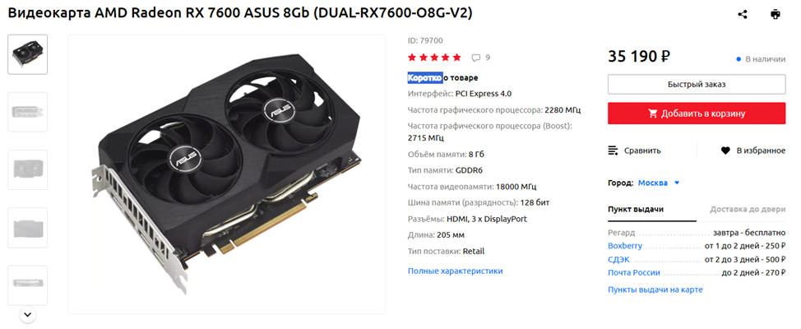Open СДЭК delivery link
The width and height of the screenshot is (801, 329).
618,260
